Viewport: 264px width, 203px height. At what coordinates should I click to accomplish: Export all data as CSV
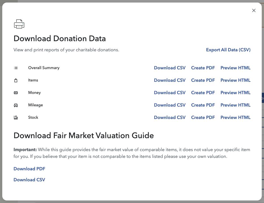click(x=228, y=50)
